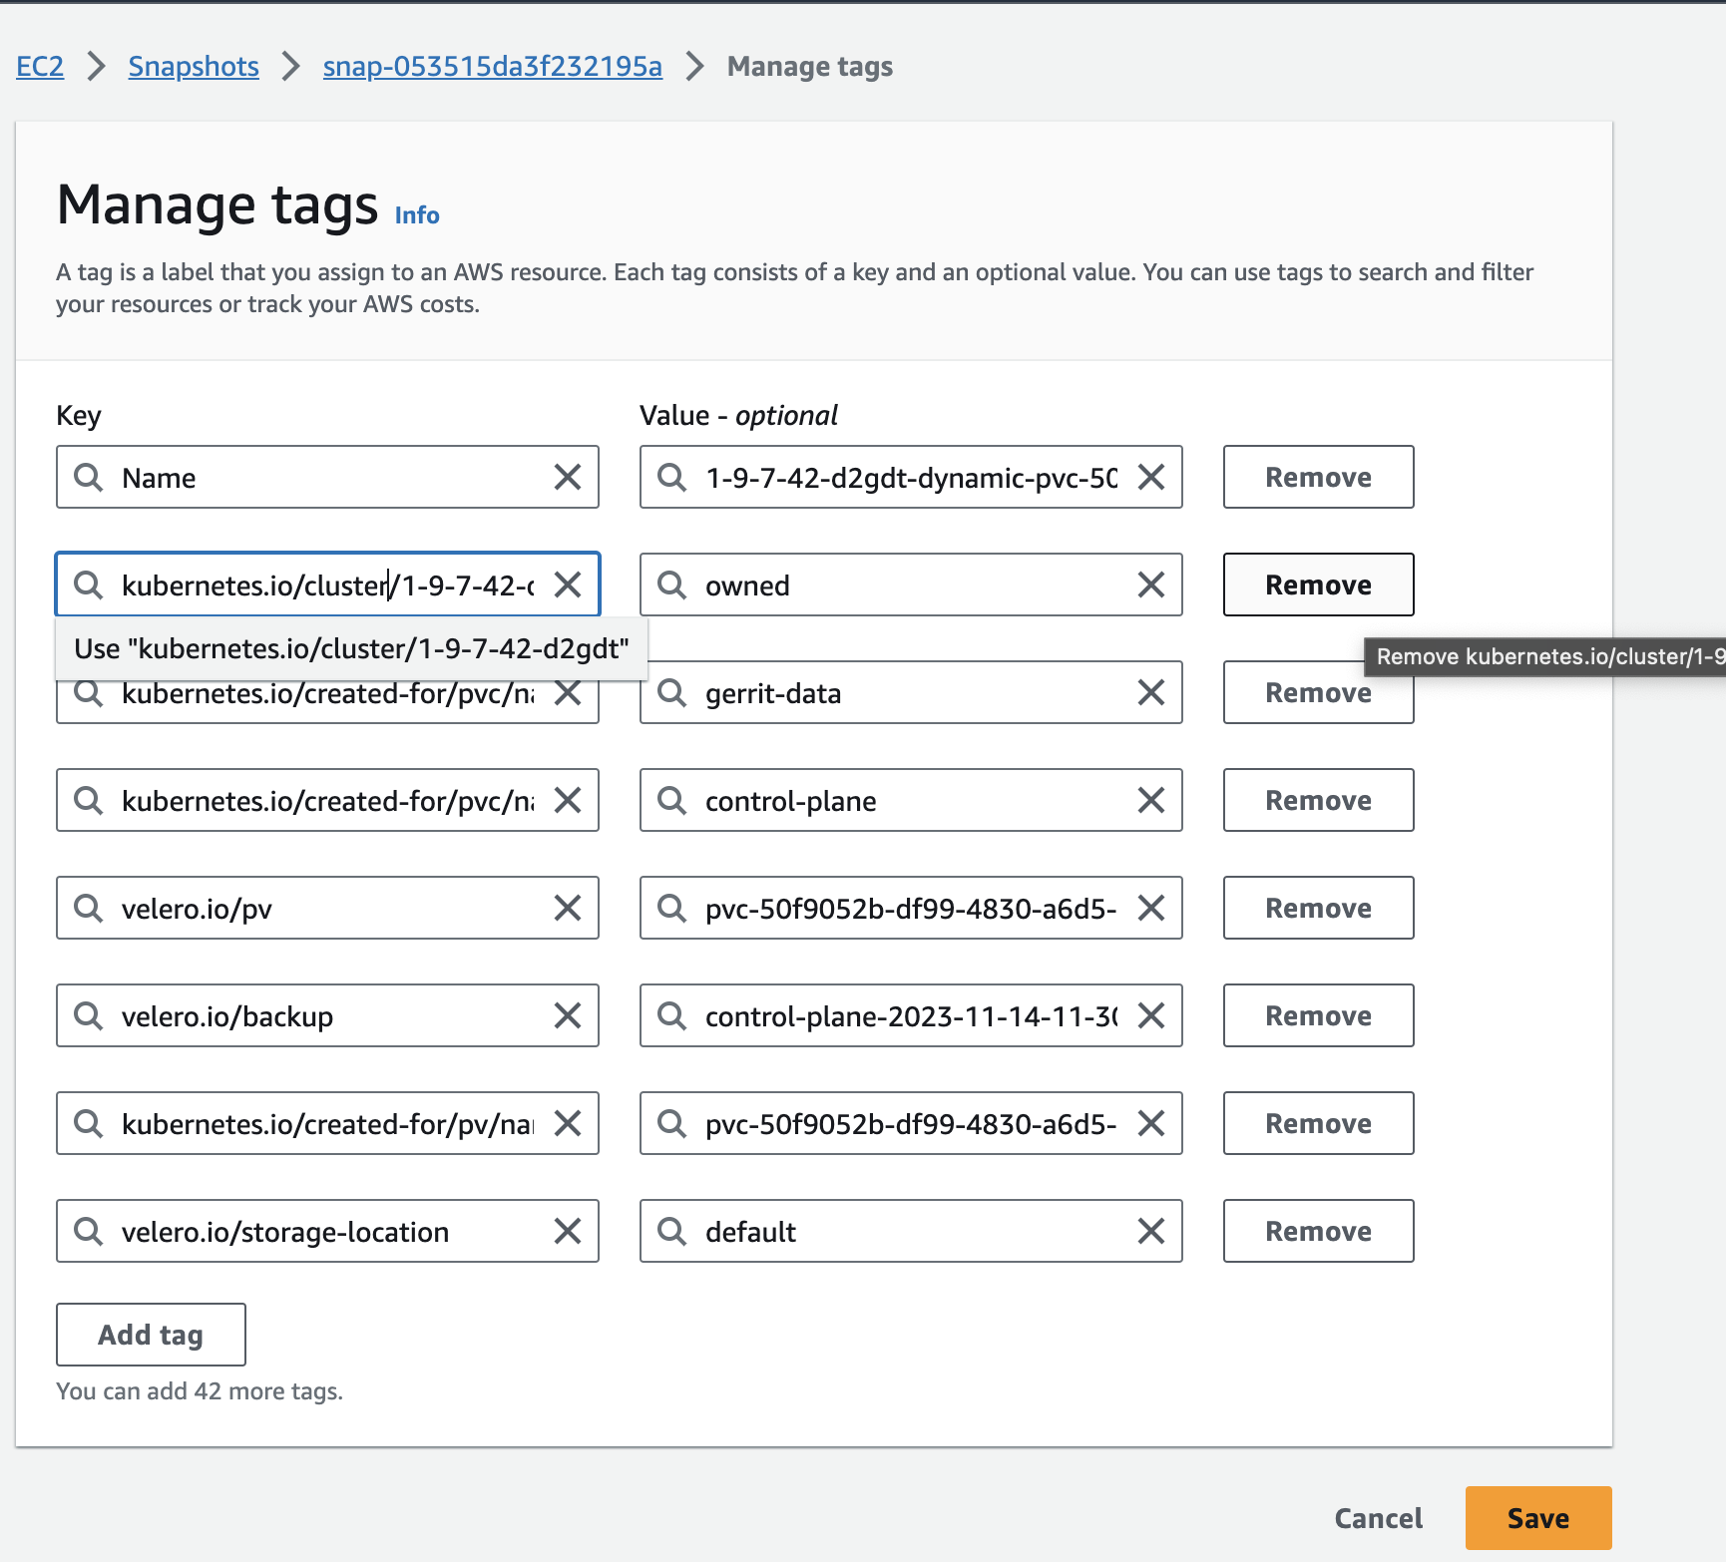Go to Snapshots breadcrumb
This screenshot has height=1562, width=1726.
[194, 67]
